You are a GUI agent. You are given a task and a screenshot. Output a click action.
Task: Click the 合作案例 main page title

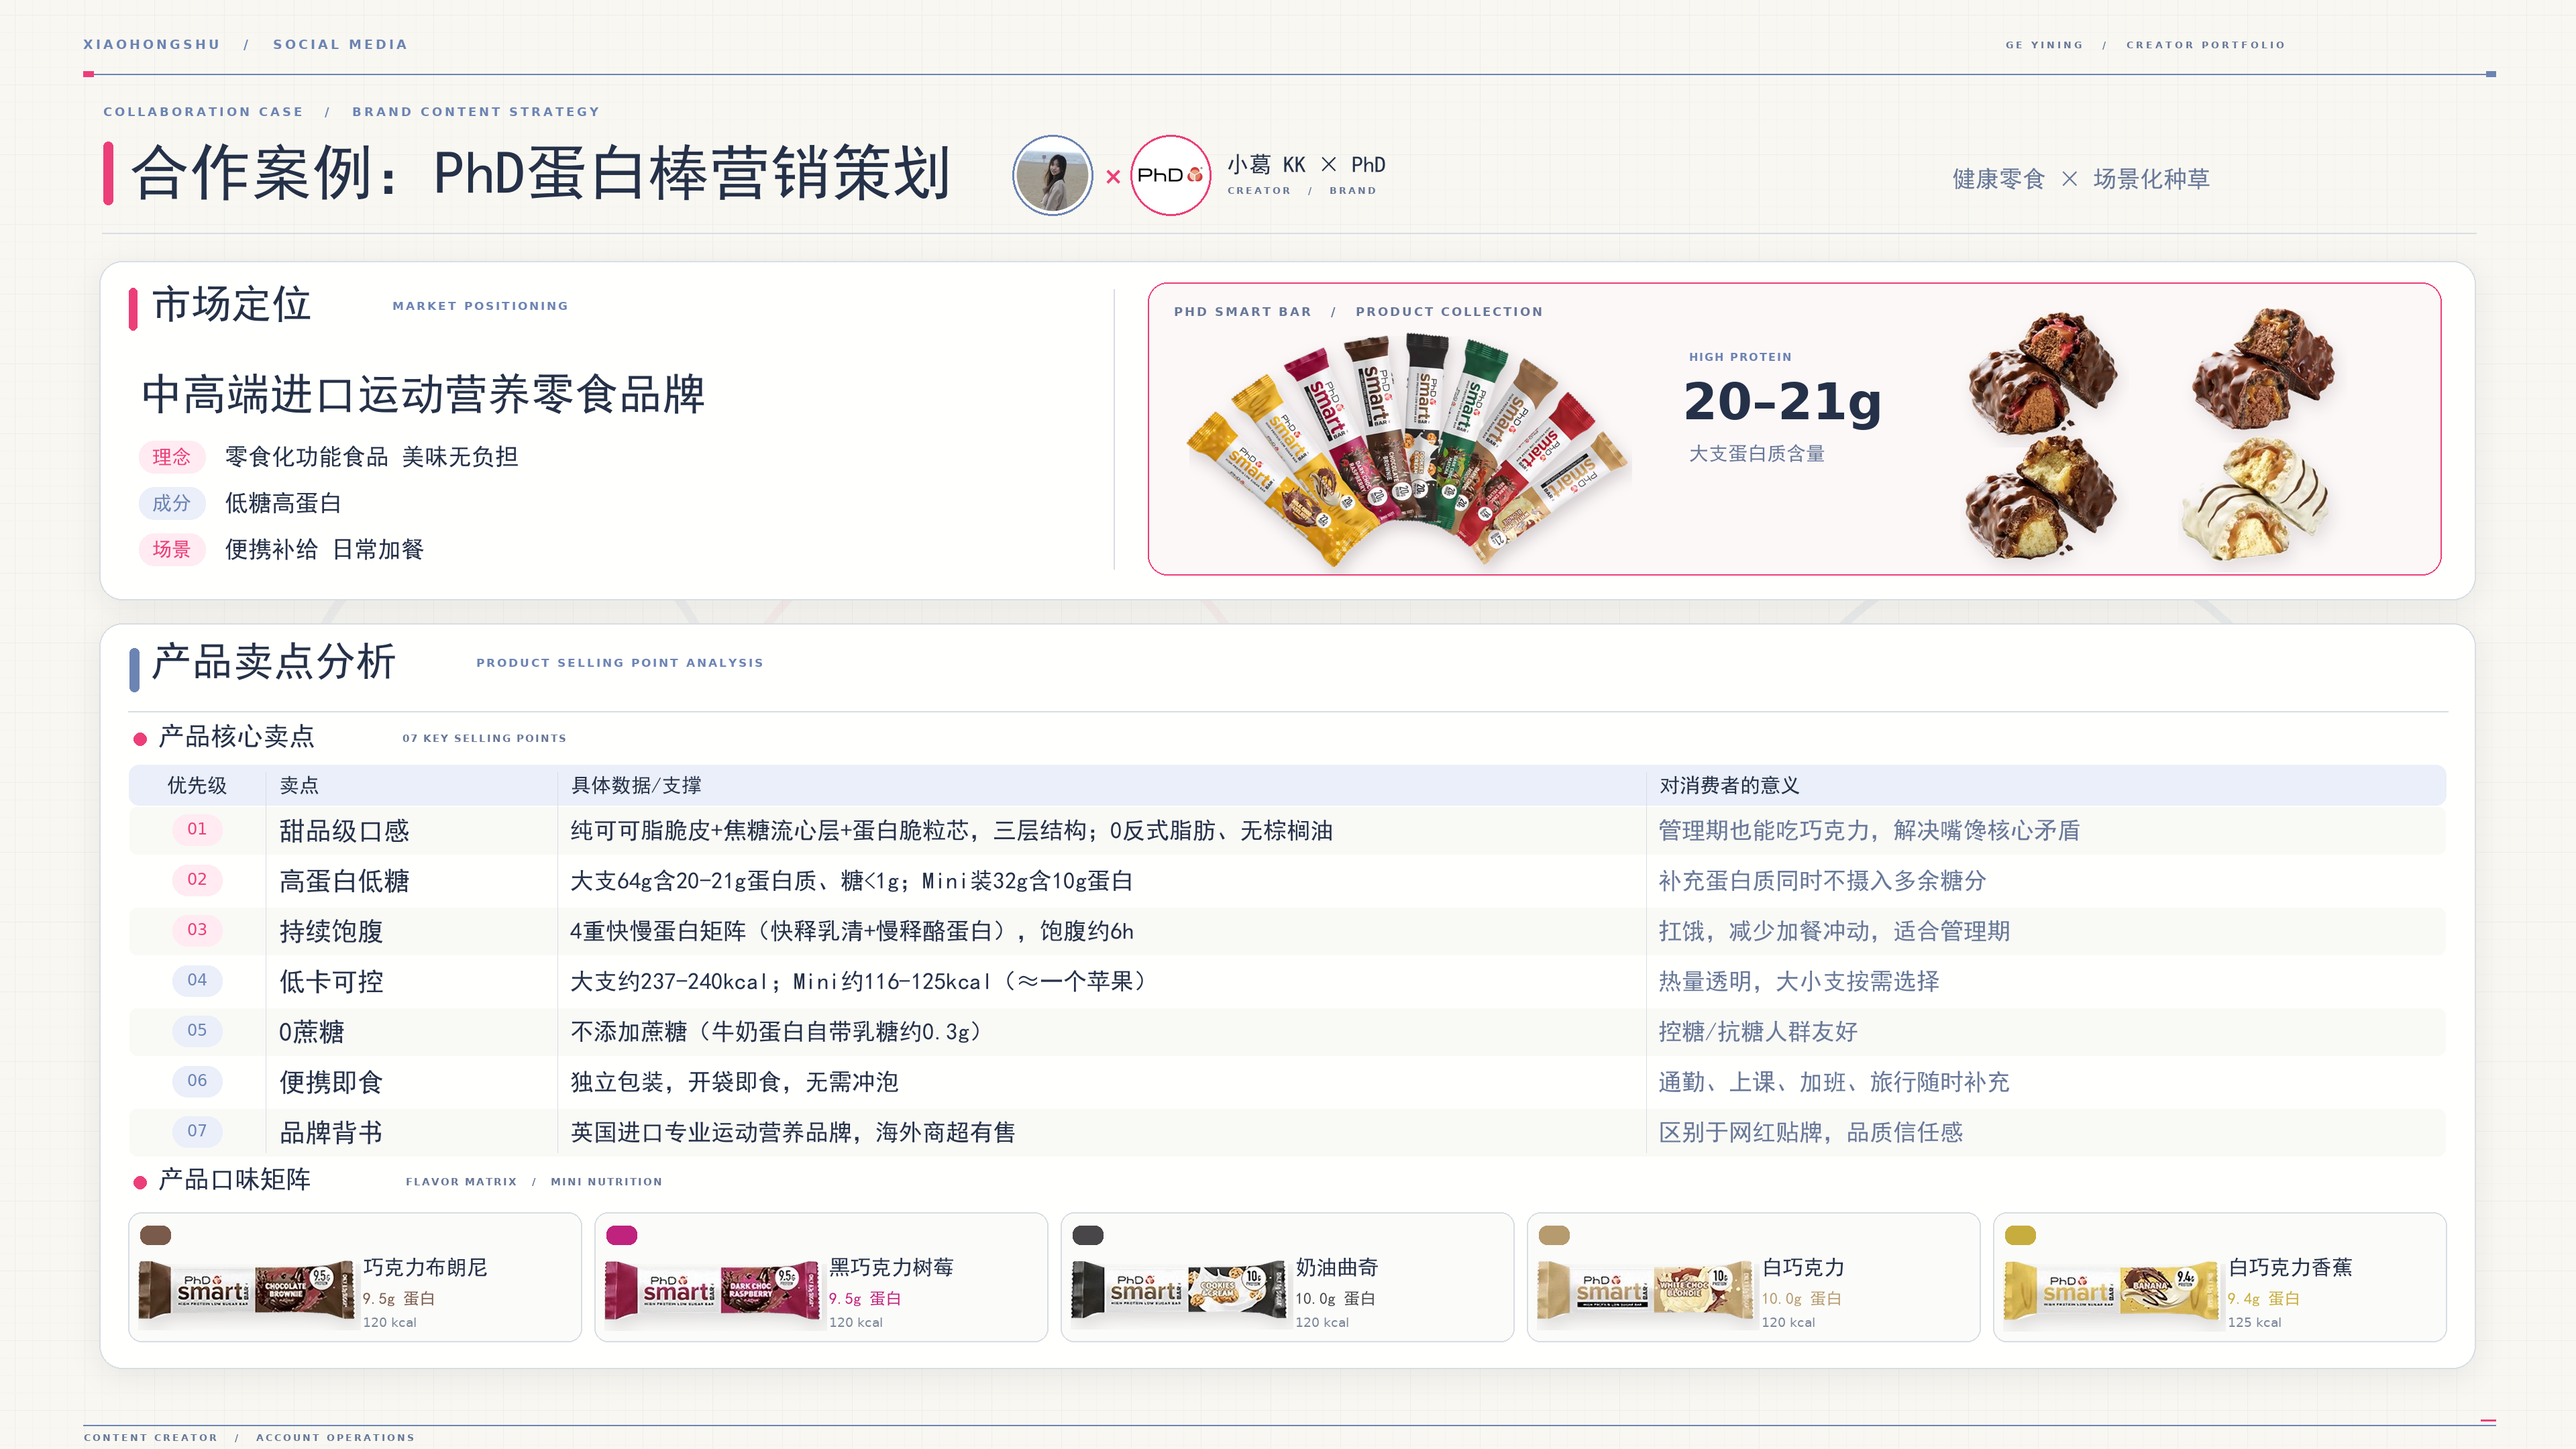pos(540,174)
